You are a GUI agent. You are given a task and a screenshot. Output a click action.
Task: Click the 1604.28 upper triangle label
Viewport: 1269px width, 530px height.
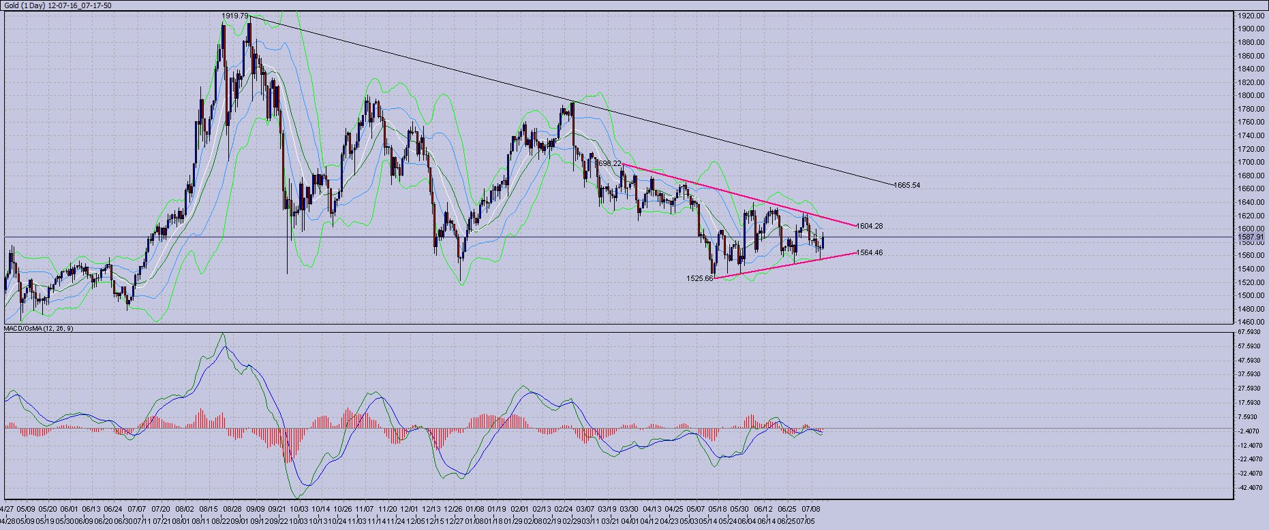pyautogui.click(x=870, y=226)
